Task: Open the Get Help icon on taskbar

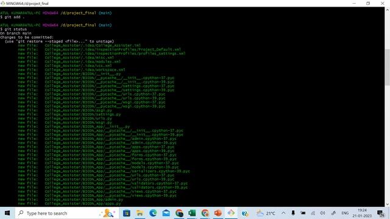Action: tap(245, 213)
